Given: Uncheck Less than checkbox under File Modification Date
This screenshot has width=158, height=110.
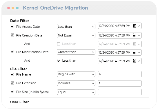Looking at the screenshot, I should [59, 61].
